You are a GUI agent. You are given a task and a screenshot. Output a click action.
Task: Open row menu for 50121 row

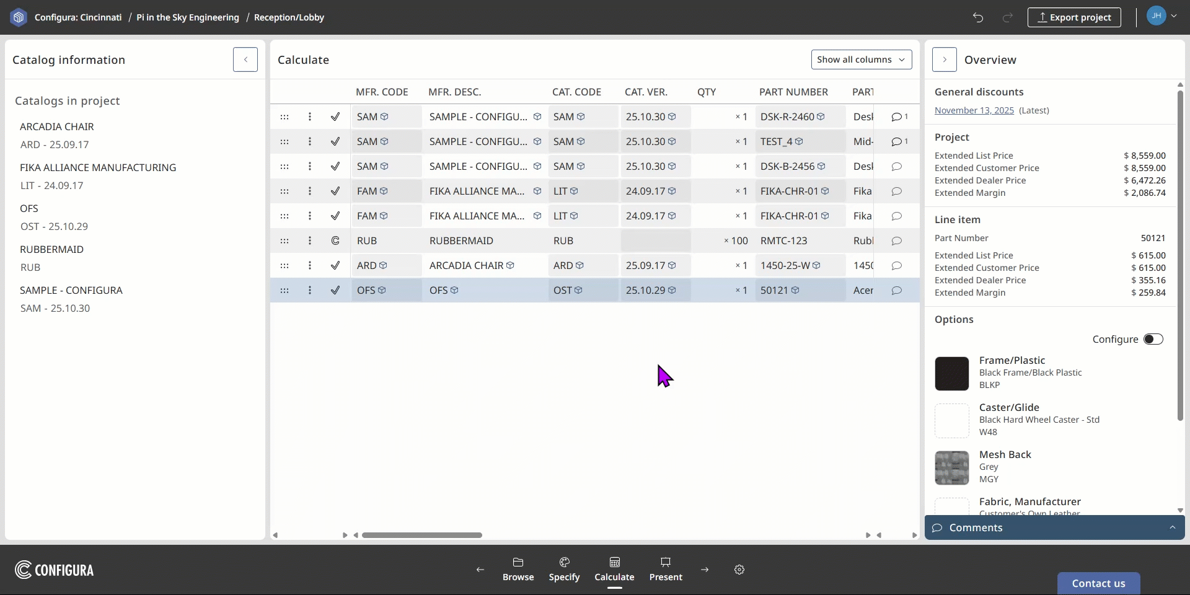click(x=310, y=290)
